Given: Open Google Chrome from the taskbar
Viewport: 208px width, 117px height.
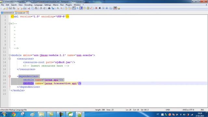Looking at the screenshot, I should (x=14, y=114).
